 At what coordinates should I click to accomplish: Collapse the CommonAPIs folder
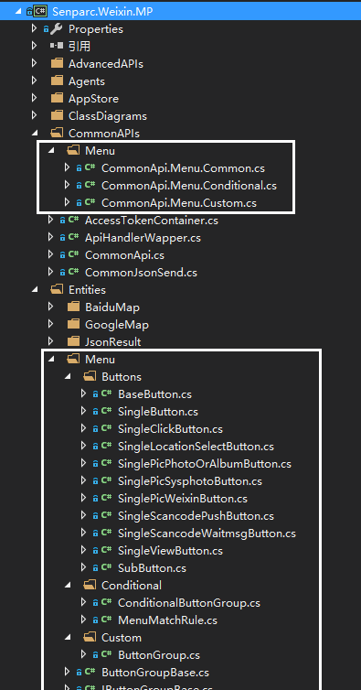(35, 134)
